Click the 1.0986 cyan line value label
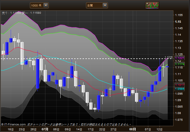This screenshot has height=132, width=190. 180,89
